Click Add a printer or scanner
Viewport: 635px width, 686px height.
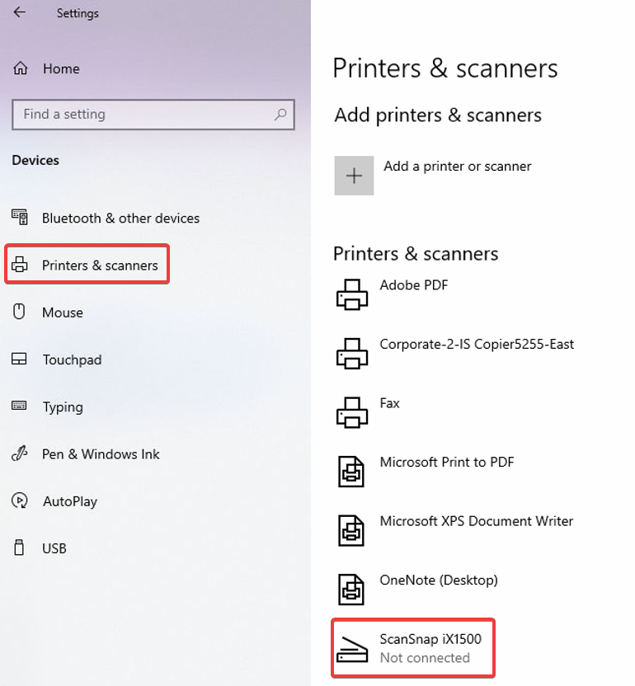[458, 167]
